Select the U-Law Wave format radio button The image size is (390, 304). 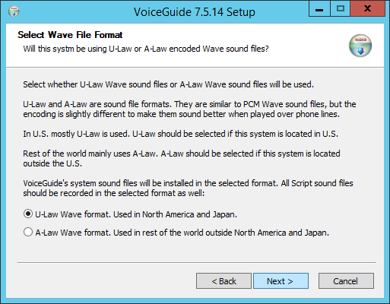click(x=28, y=214)
